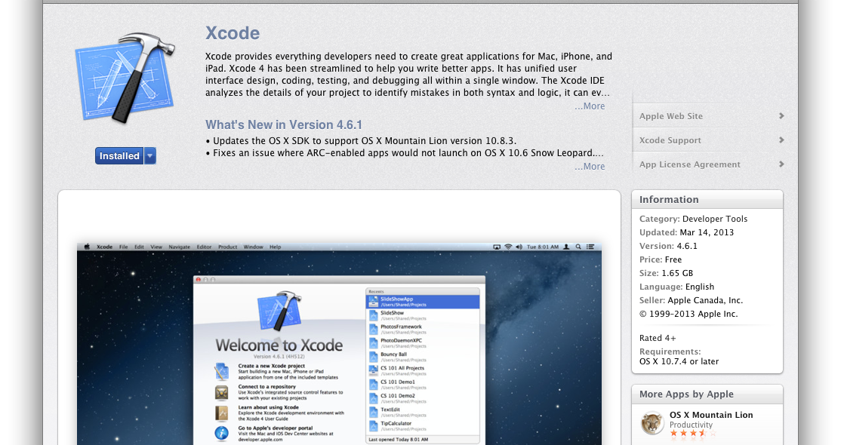The width and height of the screenshot is (841, 445).
Task: Click the project icon beside Bouncy Ball in Recents
Action: [373, 357]
